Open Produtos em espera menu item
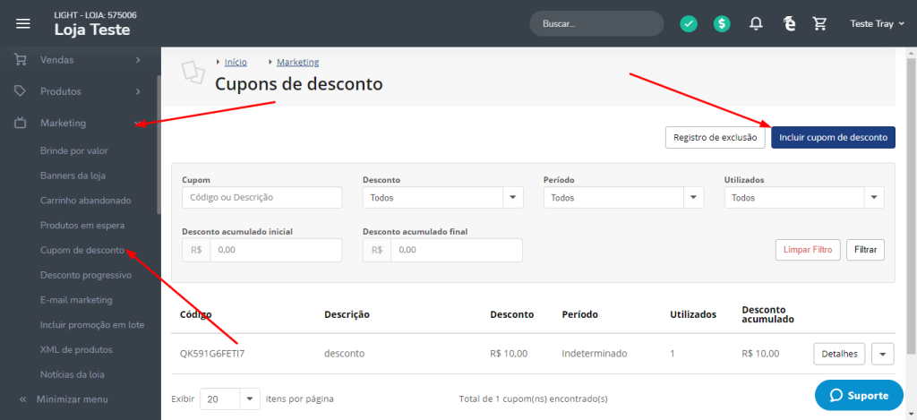 (82, 225)
